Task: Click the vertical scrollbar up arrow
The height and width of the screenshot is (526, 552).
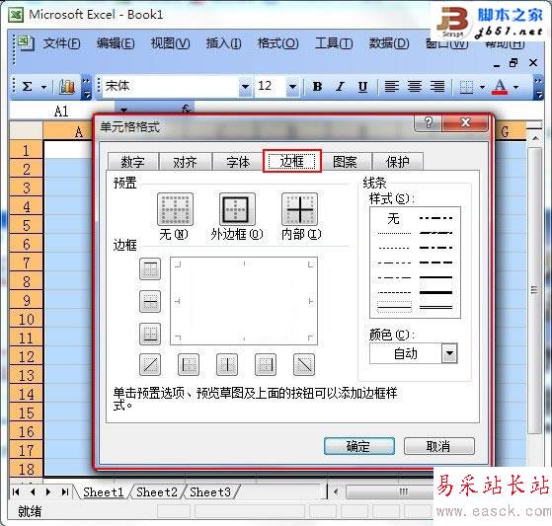Action: pos(535,138)
